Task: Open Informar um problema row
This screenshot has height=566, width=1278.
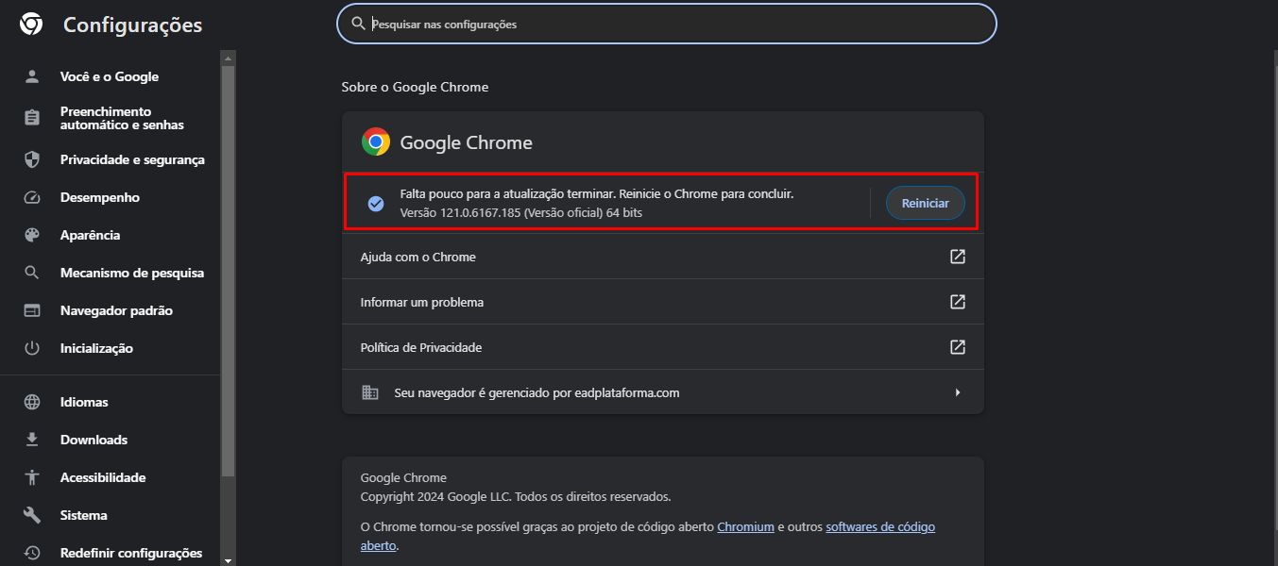Action: tap(662, 302)
